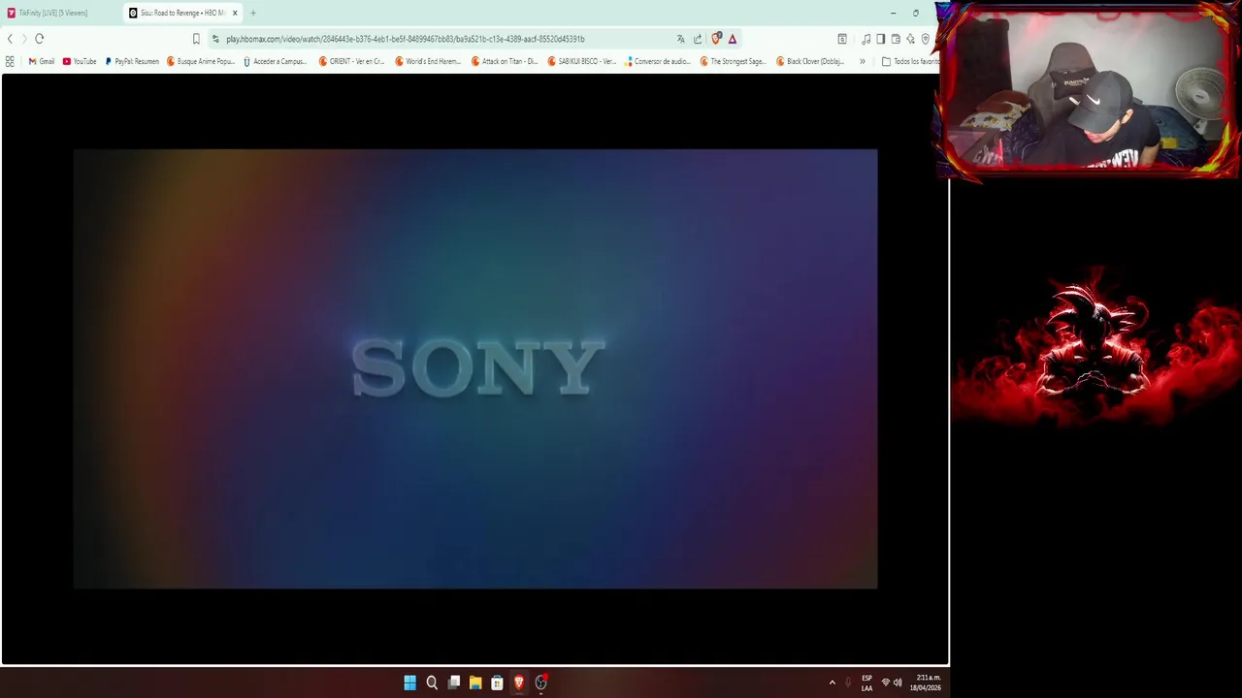Show hidden system tray icons
This screenshot has width=1242, height=698.
tap(832, 682)
